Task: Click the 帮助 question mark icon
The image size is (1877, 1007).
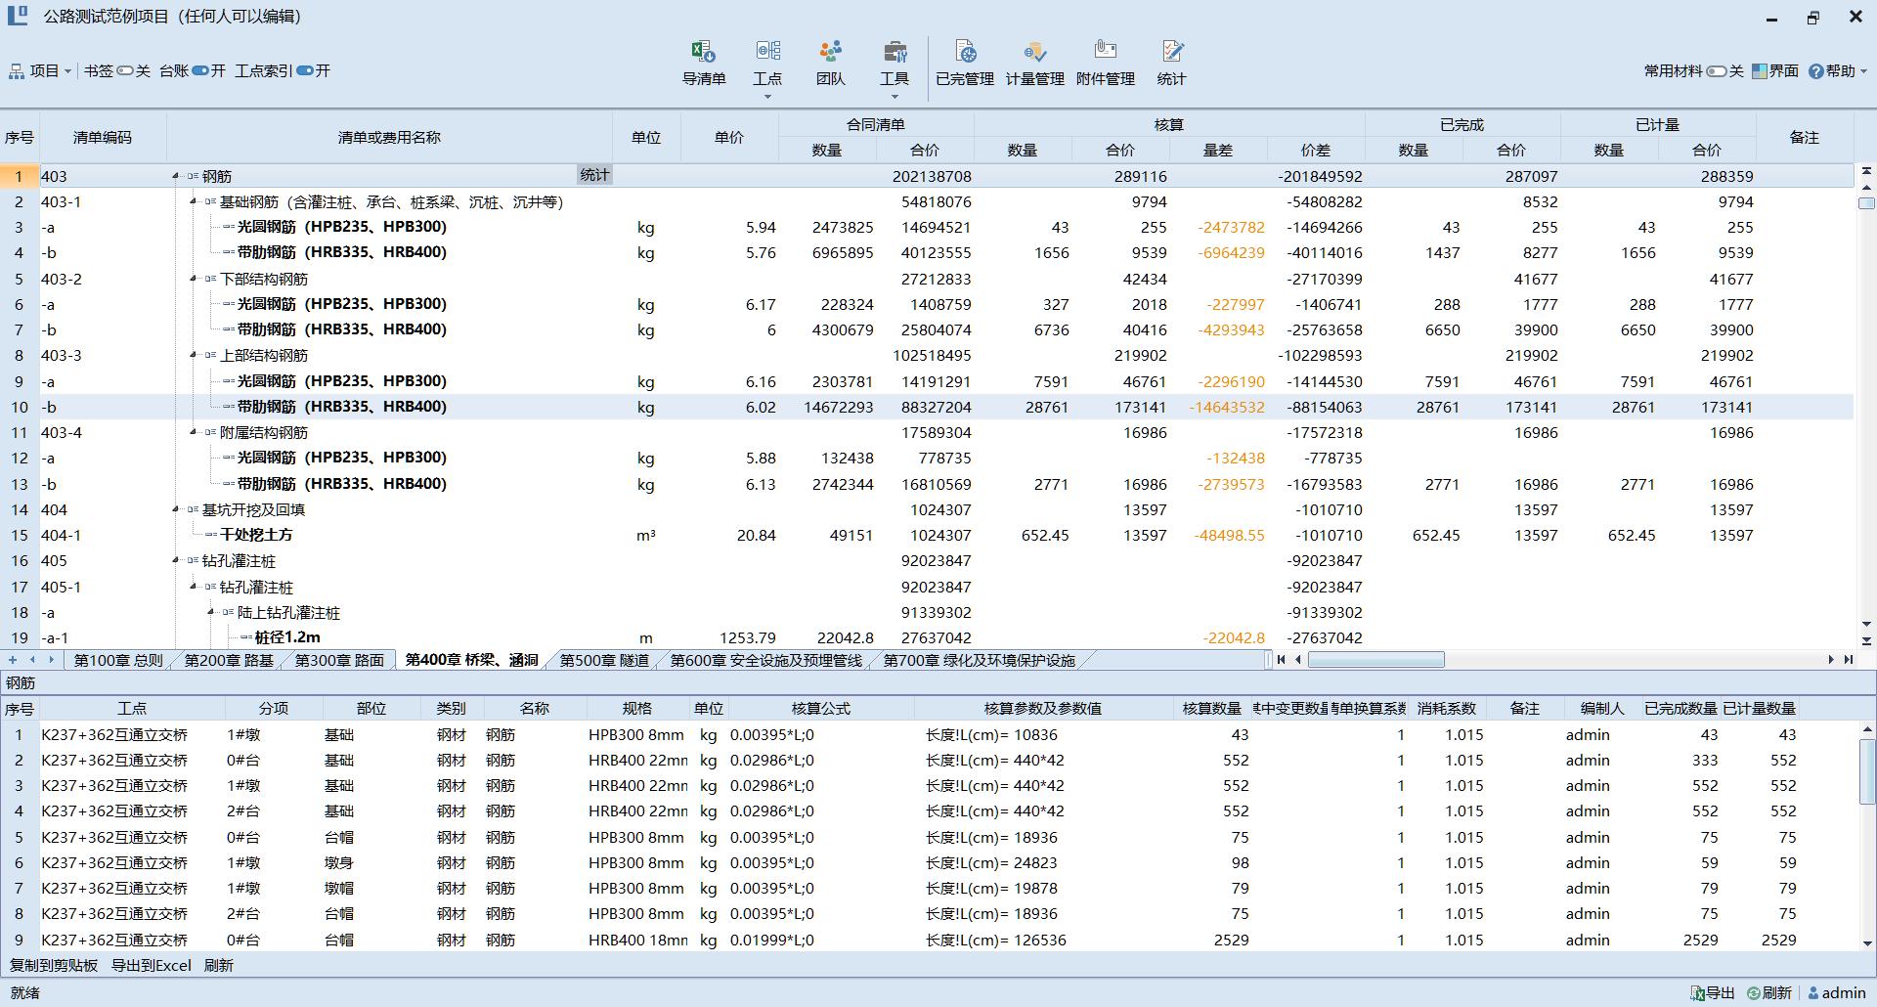Action: [1815, 71]
